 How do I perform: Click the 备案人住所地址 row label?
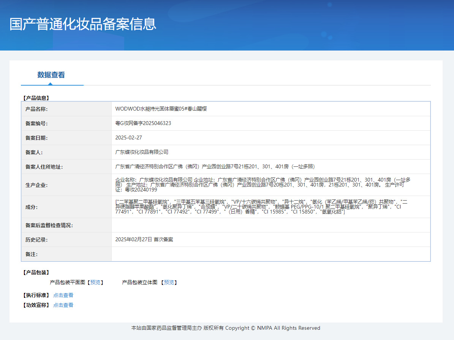tap(44, 167)
